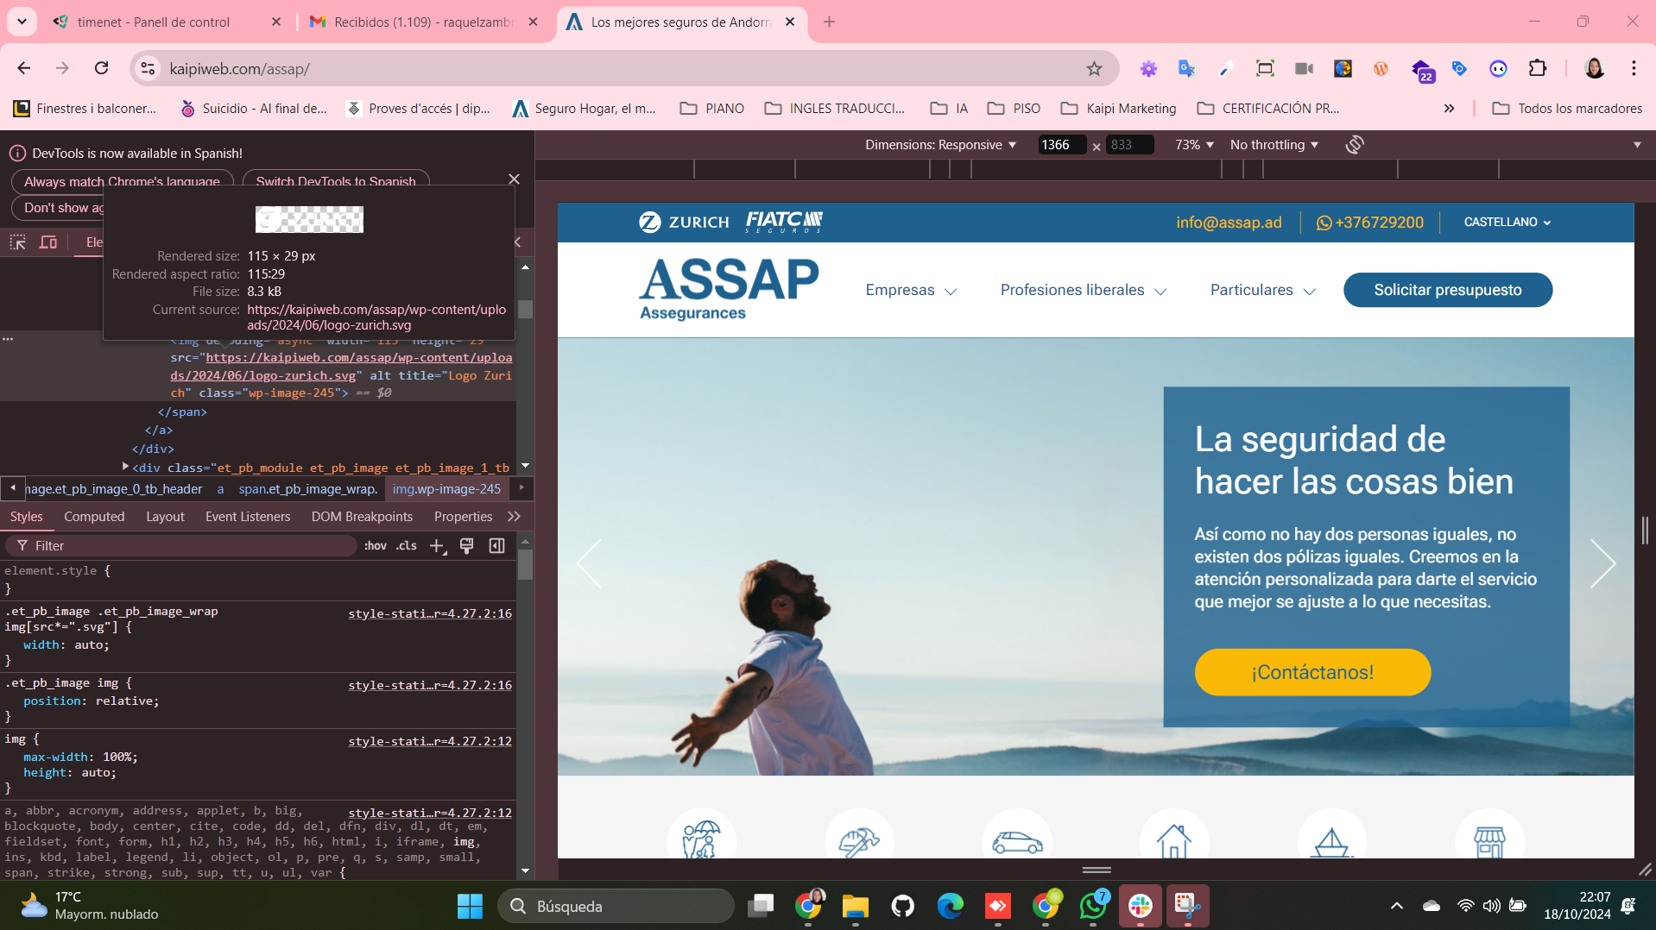Open the 73% zoom dropdown
The image size is (1656, 930).
(1194, 145)
